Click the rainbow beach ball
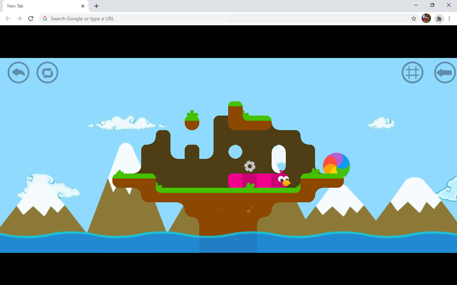Image resolution: width=457 pixels, height=285 pixels. [336, 165]
